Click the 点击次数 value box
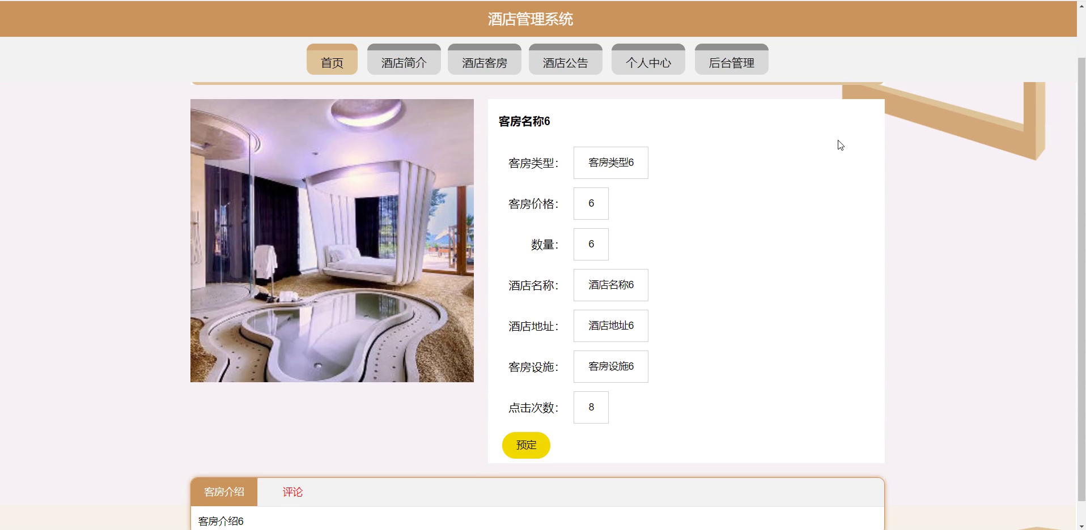1086x530 pixels. 591,408
